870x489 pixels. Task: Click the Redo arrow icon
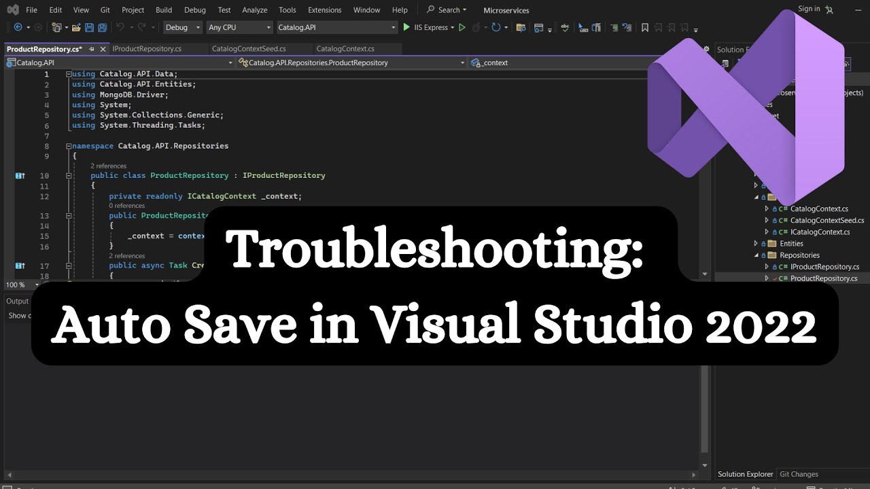pos(141,27)
